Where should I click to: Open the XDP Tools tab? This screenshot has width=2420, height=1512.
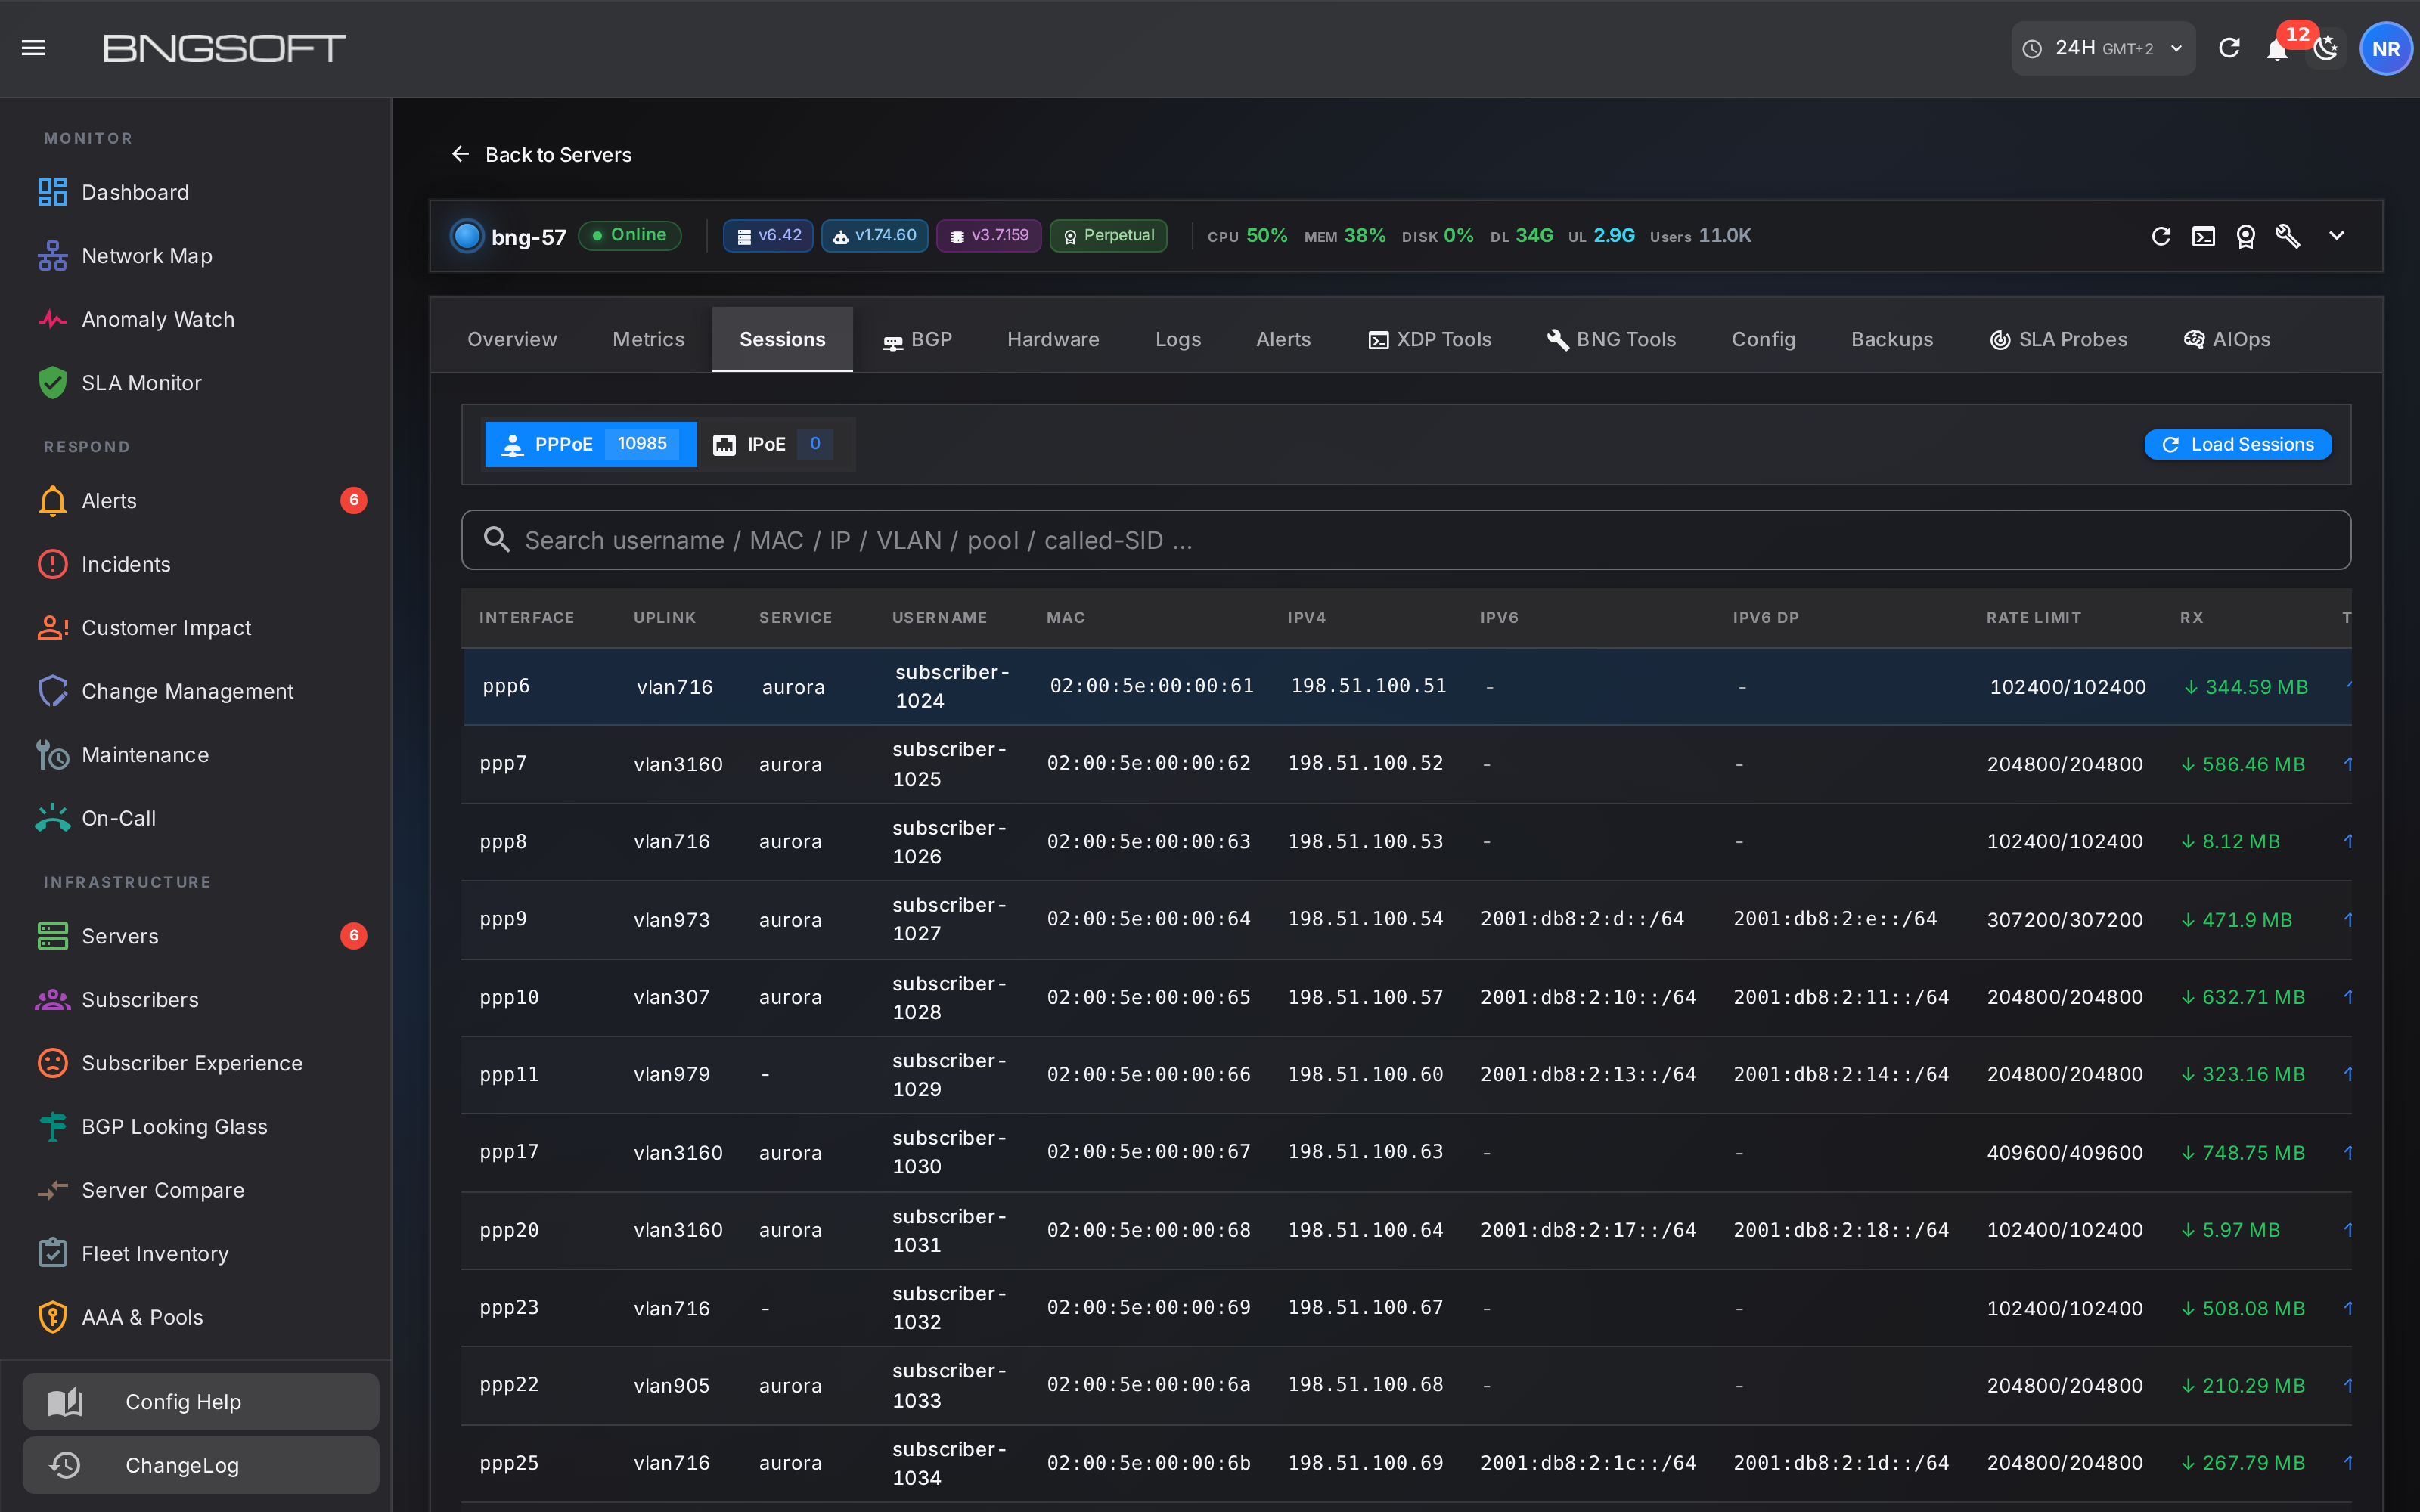(x=1429, y=339)
